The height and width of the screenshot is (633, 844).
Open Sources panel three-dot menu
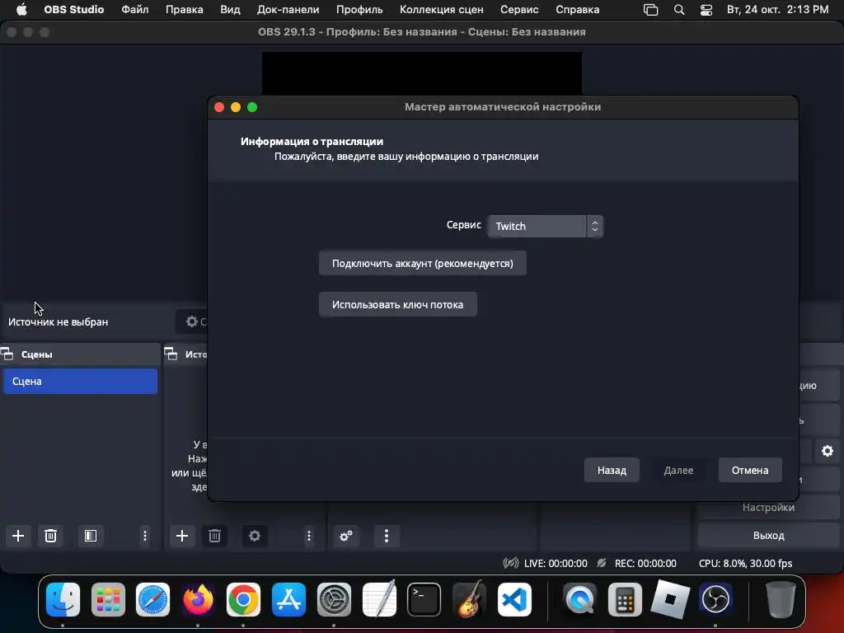[x=309, y=536]
